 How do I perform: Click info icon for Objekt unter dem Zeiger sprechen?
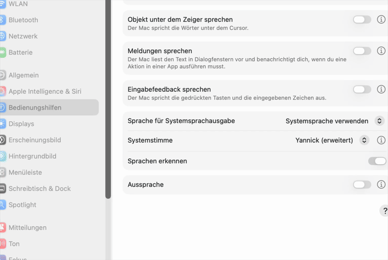[381, 20]
